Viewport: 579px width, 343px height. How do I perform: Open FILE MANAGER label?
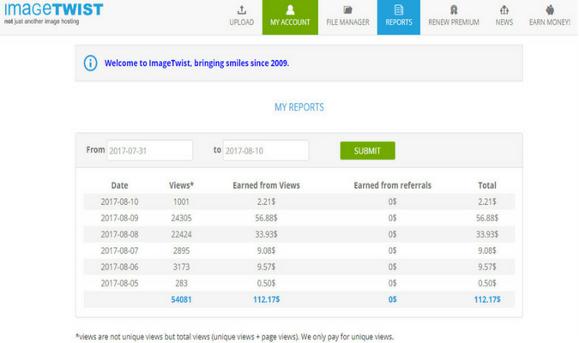click(x=347, y=22)
